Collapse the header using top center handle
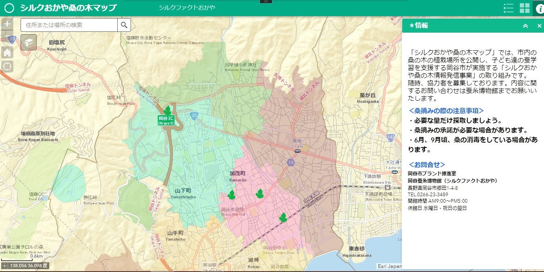This screenshot has width=544, height=272. pyautogui.click(x=266, y=2)
